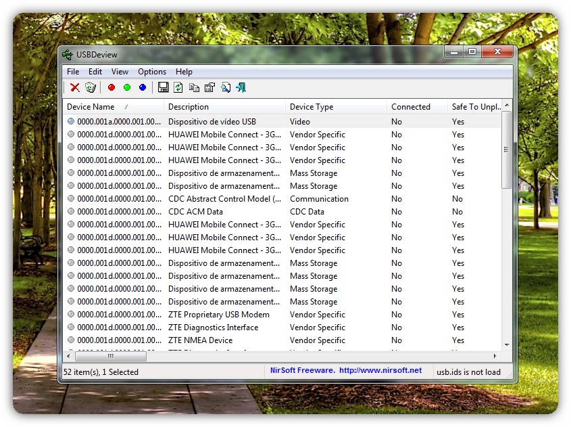
Task: Open the Options menu
Action: tap(152, 72)
